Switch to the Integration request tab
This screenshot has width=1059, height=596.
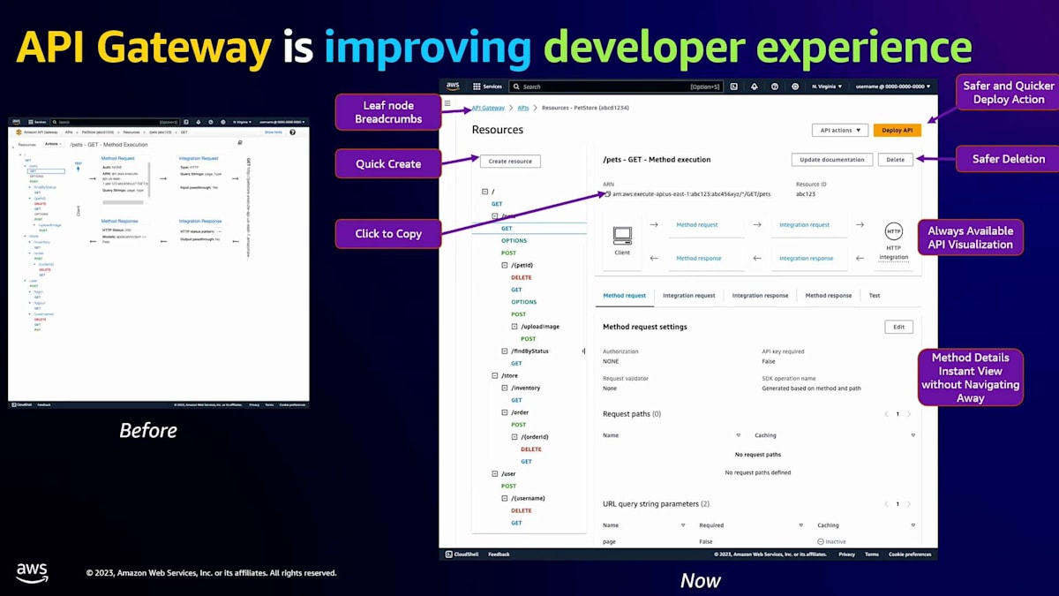tap(689, 296)
